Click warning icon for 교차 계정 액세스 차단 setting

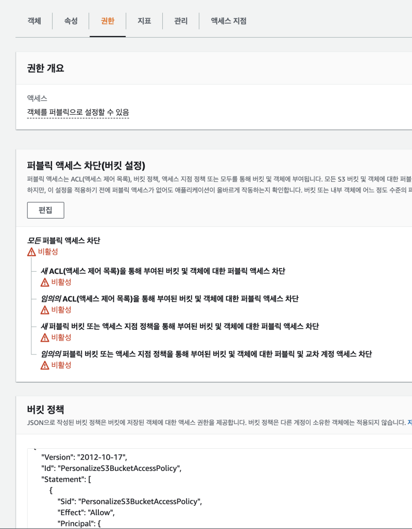tap(45, 366)
